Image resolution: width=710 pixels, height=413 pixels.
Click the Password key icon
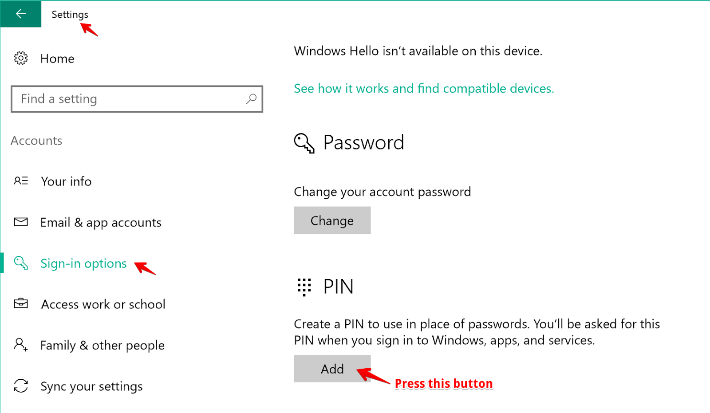pyautogui.click(x=304, y=143)
